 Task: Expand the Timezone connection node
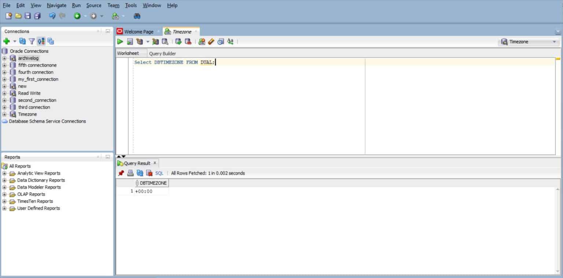click(4, 114)
